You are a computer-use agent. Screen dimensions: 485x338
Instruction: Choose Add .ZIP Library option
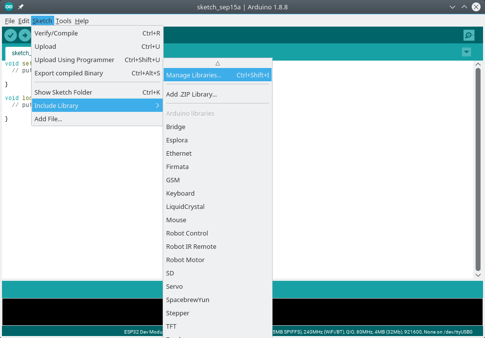[x=191, y=94]
